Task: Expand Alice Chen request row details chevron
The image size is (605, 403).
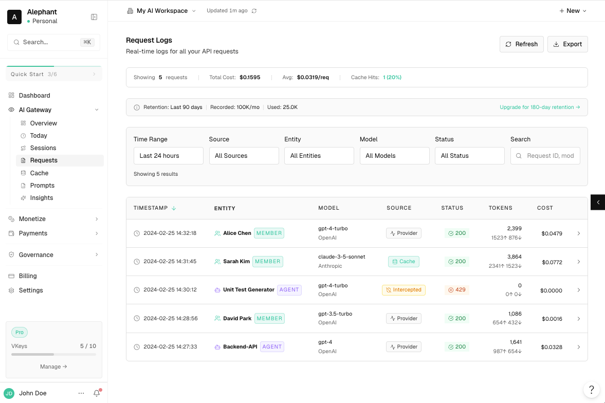Action: pyautogui.click(x=578, y=233)
